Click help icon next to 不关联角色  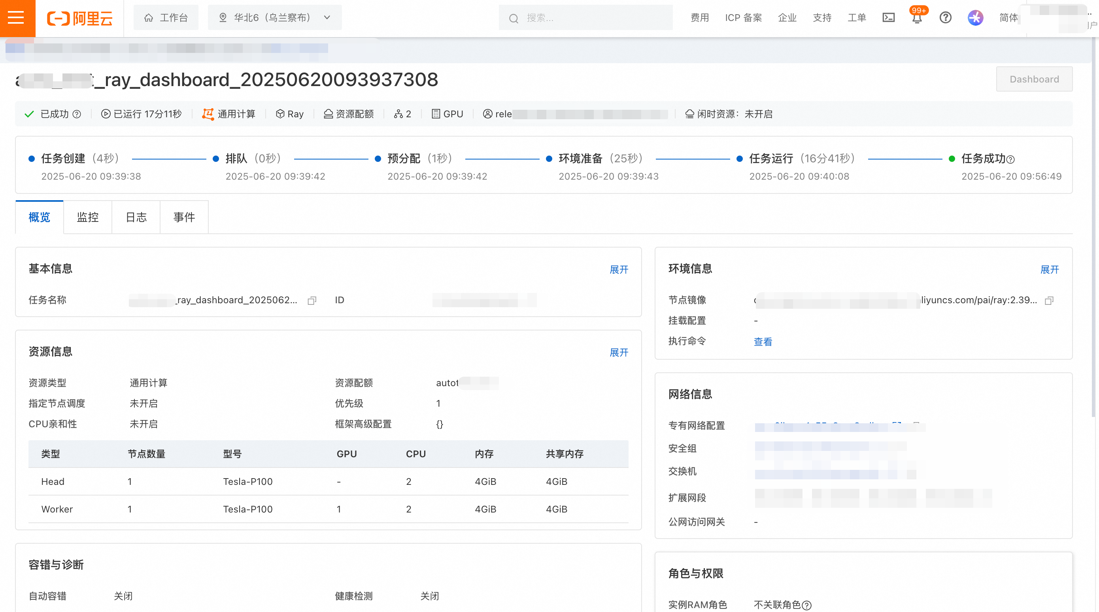coord(806,605)
